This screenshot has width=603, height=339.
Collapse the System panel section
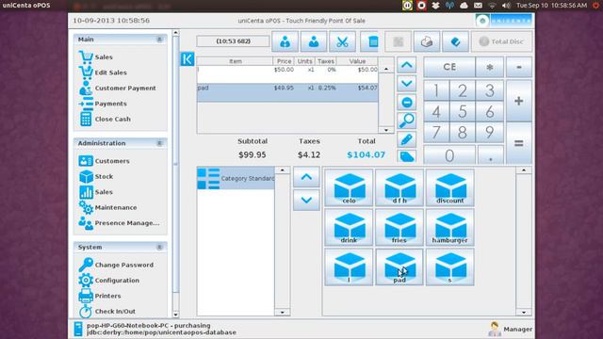pos(159,247)
